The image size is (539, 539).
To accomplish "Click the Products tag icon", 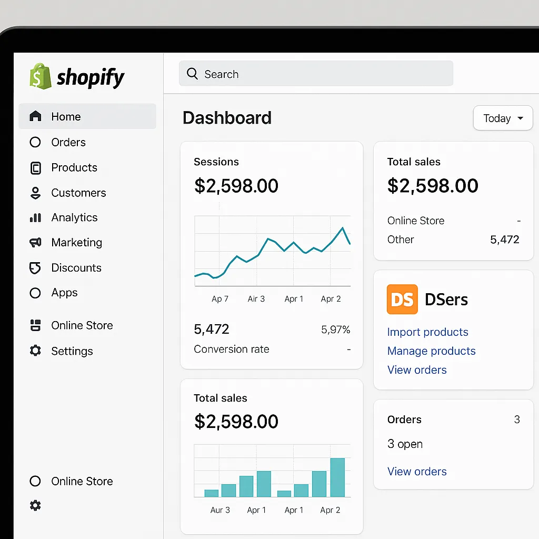I will [35, 168].
